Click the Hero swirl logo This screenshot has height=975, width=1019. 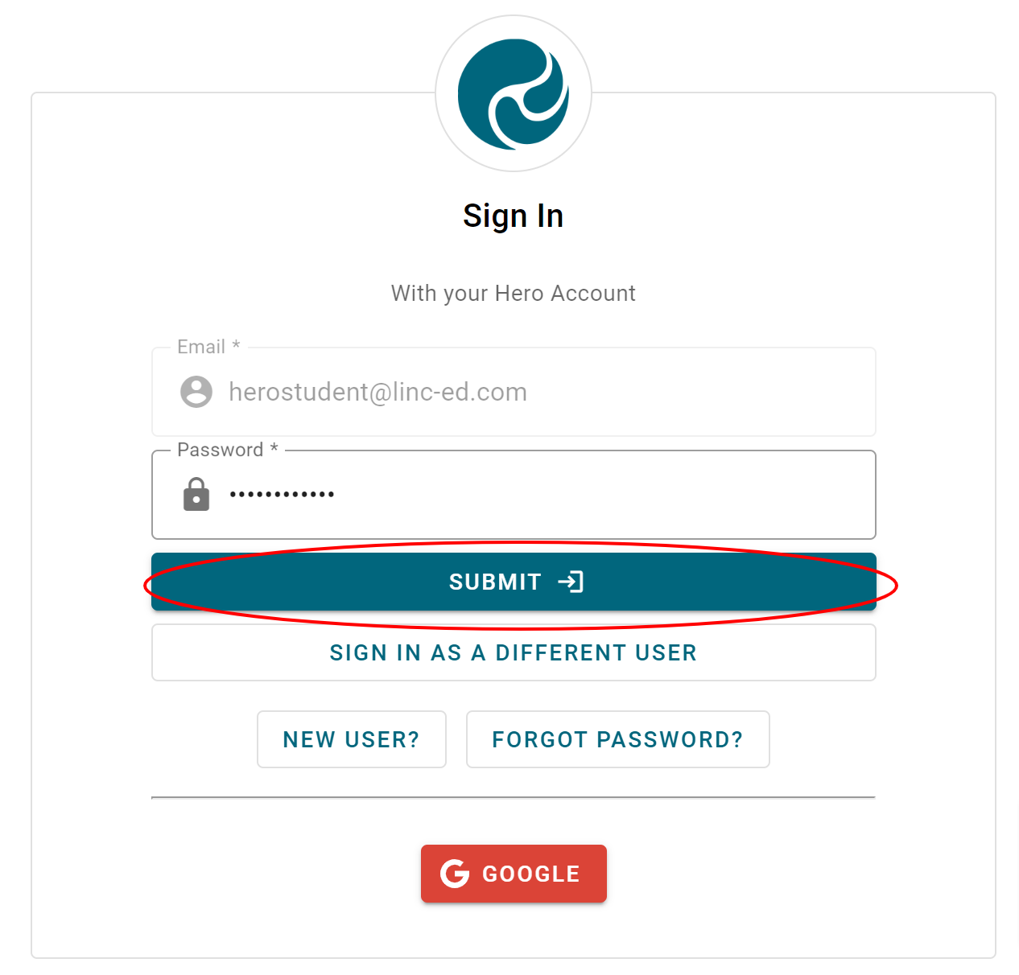click(514, 94)
